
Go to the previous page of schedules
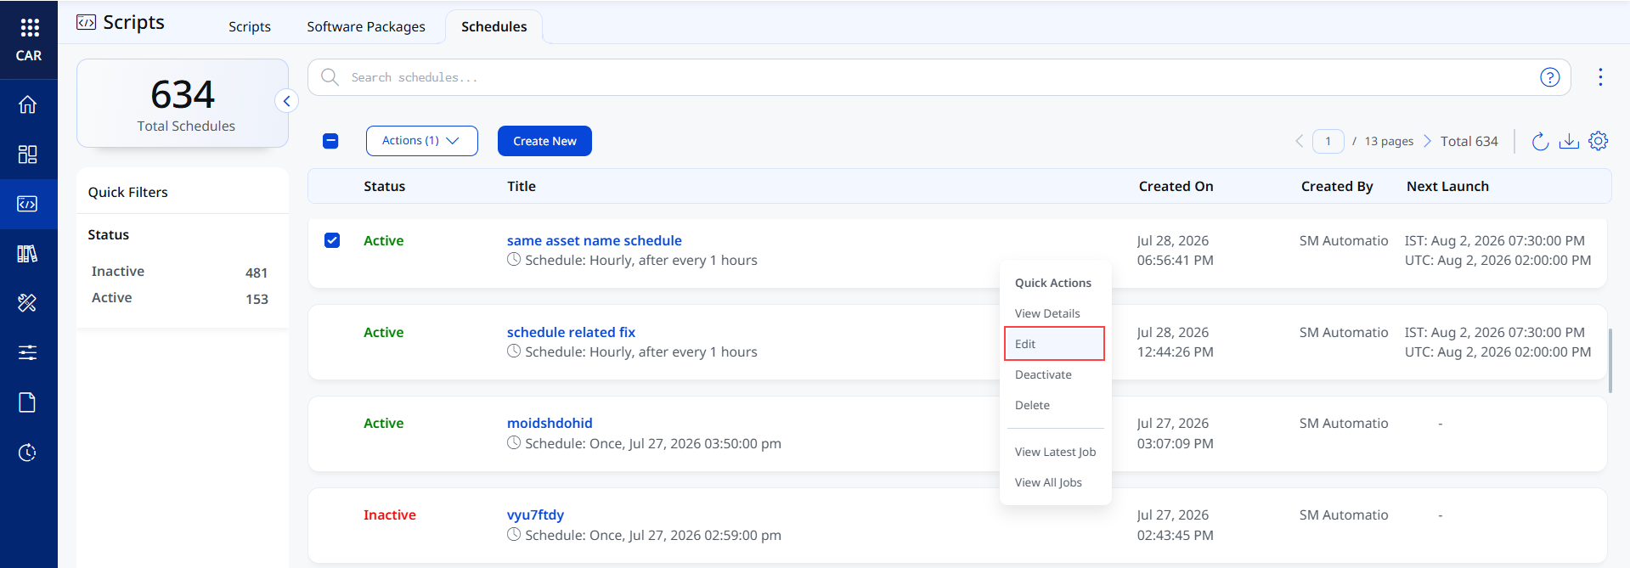pyautogui.click(x=1300, y=141)
